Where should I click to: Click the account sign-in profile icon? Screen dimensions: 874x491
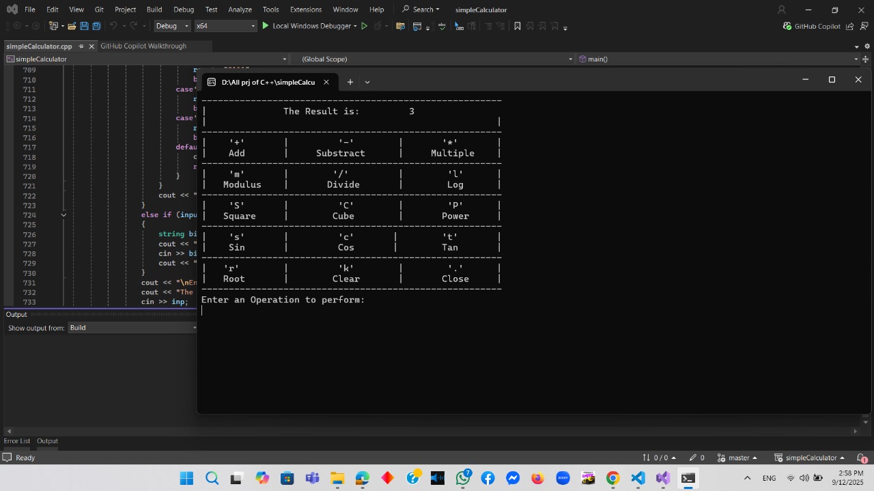(x=782, y=10)
